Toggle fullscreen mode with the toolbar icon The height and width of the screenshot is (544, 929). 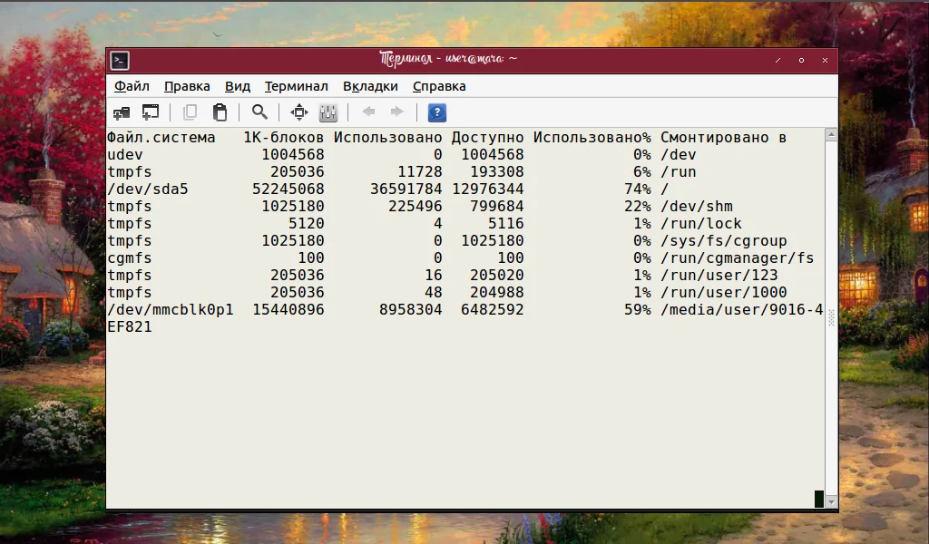[x=298, y=112]
